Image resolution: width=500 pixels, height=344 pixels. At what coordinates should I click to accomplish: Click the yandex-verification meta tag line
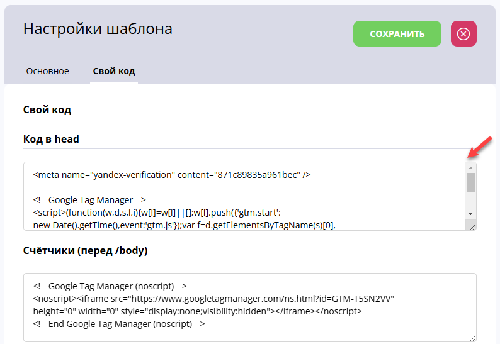tap(172, 175)
